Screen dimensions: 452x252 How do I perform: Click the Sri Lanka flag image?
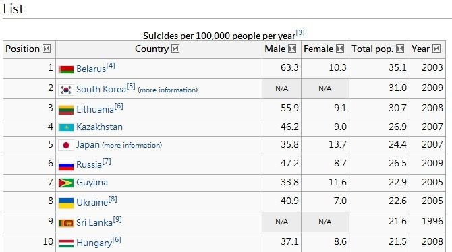tap(66, 223)
